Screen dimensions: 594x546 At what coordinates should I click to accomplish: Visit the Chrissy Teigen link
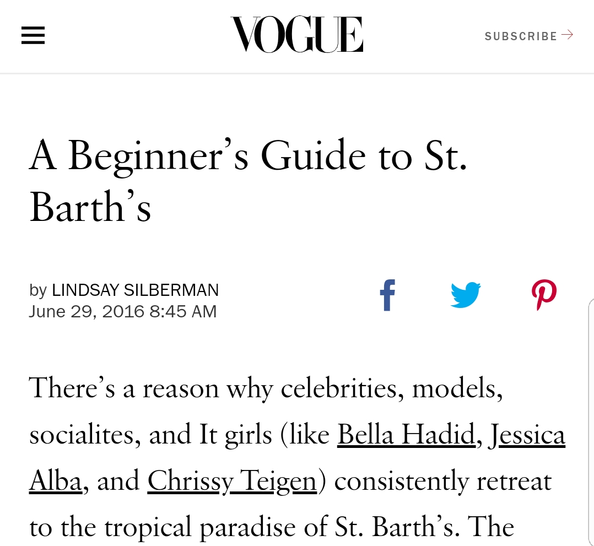coord(232,480)
